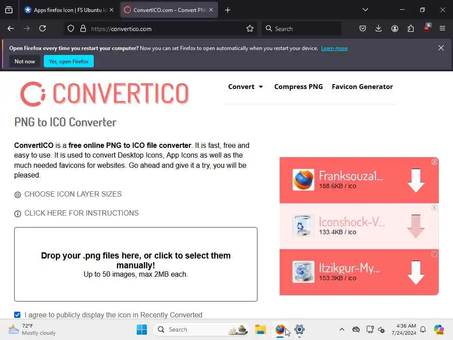Screen dimensions: 453x340
Task: Open the Firefox View button
Action: 9,10
